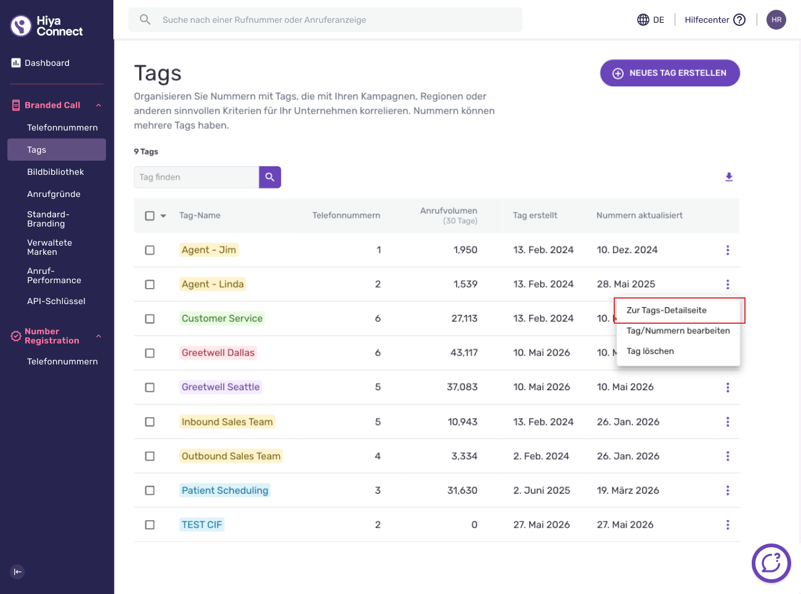Image resolution: width=801 pixels, height=594 pixels.
Task: Check the Customer Service row checkbox
Action: [150, 319]
